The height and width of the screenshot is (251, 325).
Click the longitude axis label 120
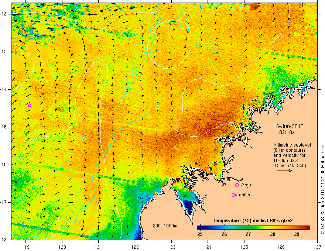point(62,247)
